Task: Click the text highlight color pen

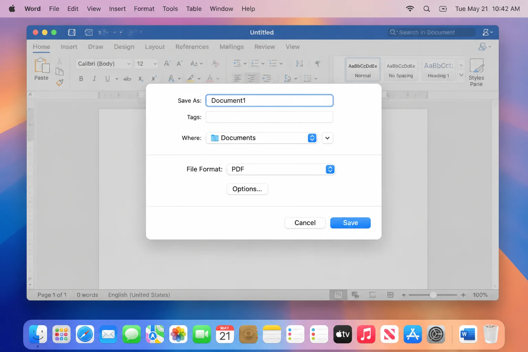Action: click(x=191, y=78)
